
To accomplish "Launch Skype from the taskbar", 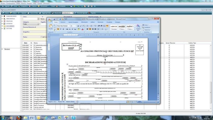I will point(73,118).
